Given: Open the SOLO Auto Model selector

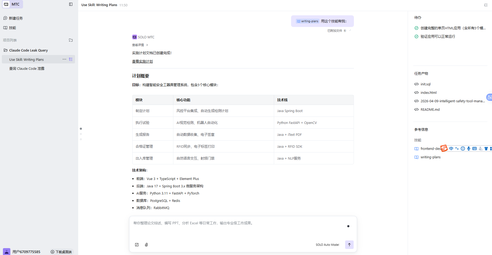Looking at the screenshot, I should click(x=327, y=245).
